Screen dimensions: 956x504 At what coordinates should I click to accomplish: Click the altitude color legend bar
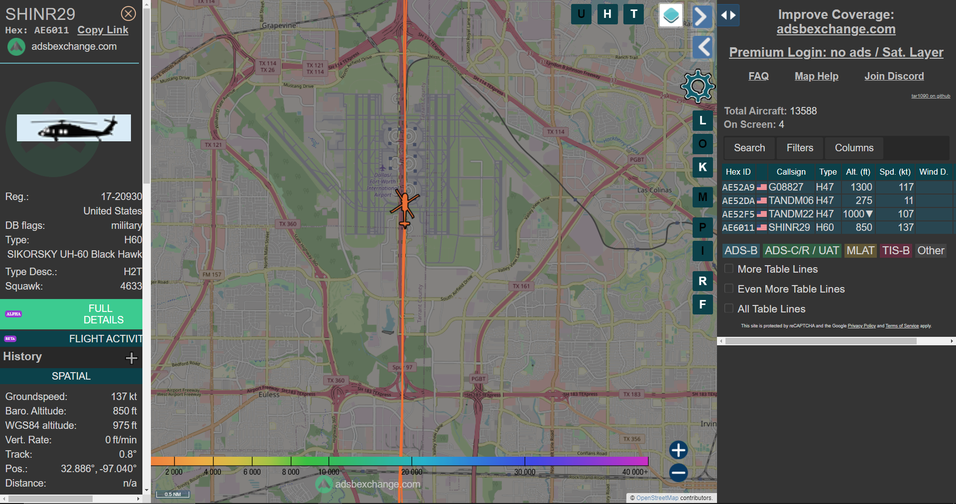tap(399, 461)
